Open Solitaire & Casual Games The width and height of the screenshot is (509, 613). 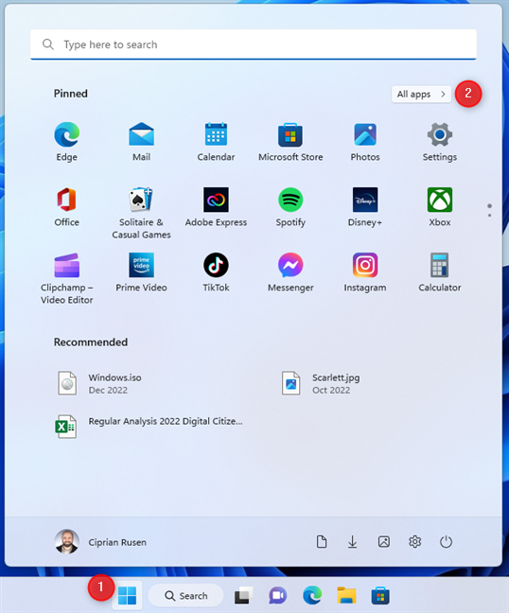pos(141,213)
